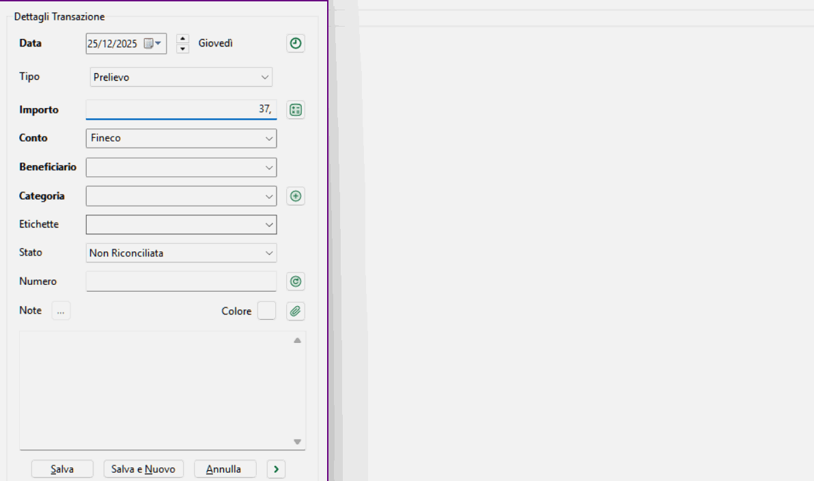Expand the Tipo dropdown showing Prelievo
This screenshot has height=481, width=814.
[265, 77]
